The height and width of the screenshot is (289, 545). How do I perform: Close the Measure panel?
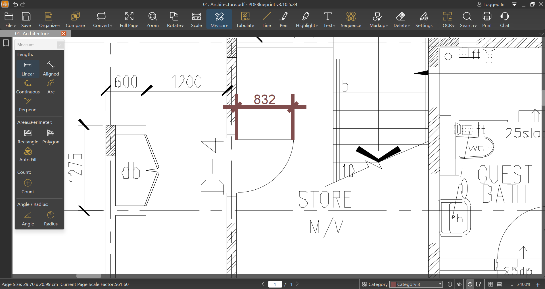point(60,45)
